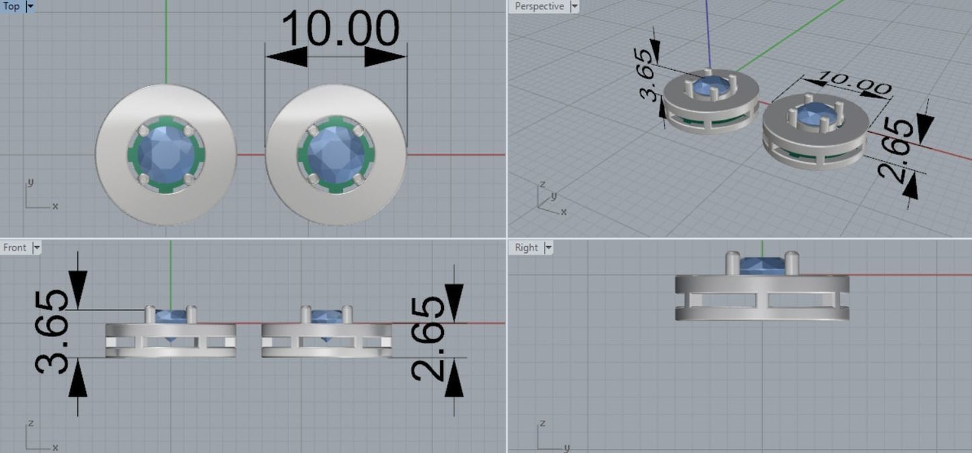Pick the 2.65 dimension text in Front view
The width and height of the screenshot is (972, 453).
(426, 339)
